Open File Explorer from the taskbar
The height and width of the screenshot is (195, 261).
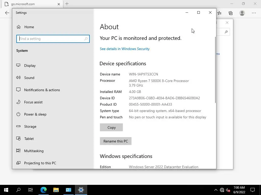(56, 190)
